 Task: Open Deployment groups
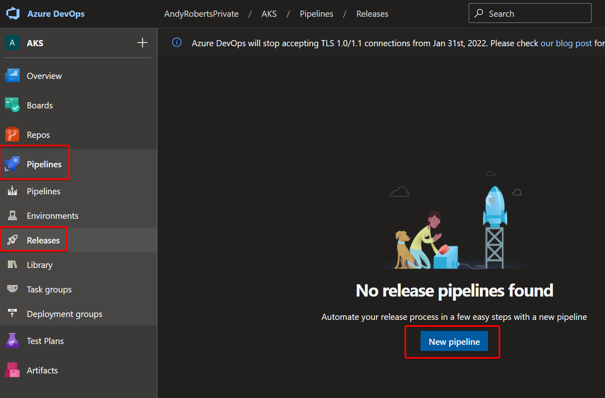click(x=65, y=314)
